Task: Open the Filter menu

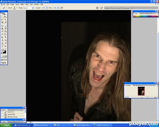Action: tap(27, 4)
